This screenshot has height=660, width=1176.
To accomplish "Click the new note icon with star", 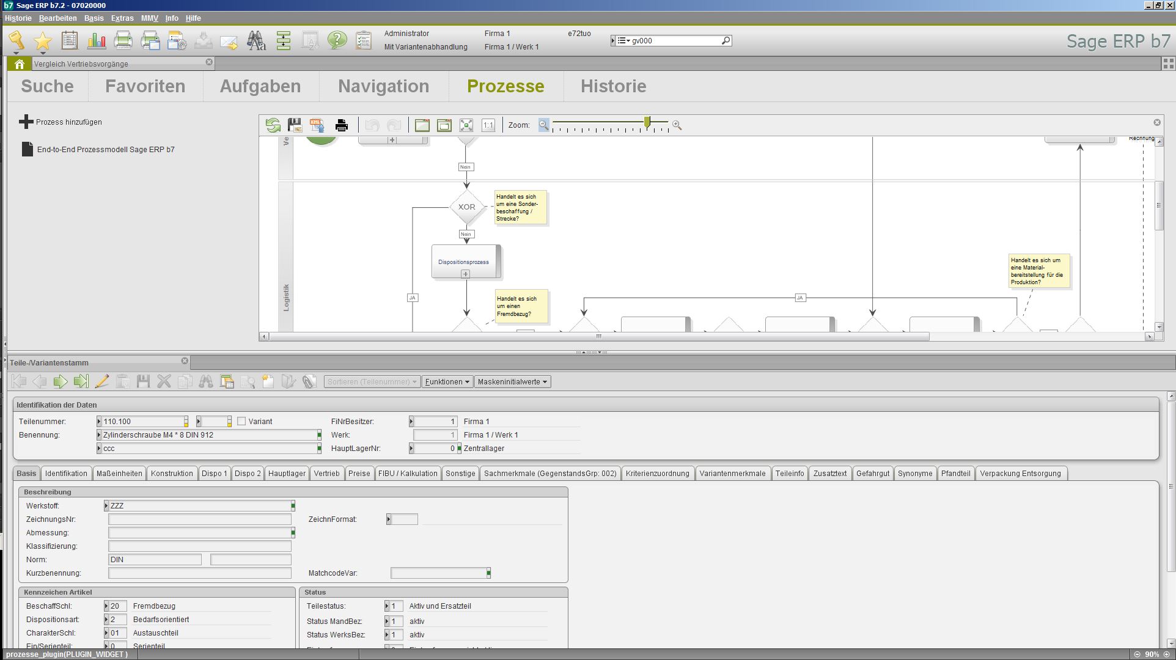I will [268, 382].
